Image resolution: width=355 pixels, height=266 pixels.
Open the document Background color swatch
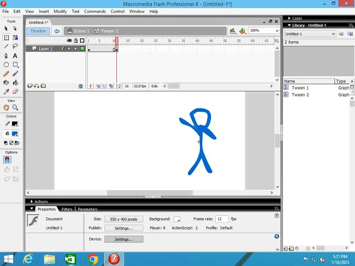[x=177, y=219]
